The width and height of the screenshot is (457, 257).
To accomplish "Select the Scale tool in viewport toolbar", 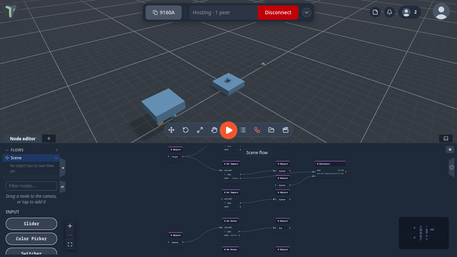I will pyautogui.click(x=200, y=130).
